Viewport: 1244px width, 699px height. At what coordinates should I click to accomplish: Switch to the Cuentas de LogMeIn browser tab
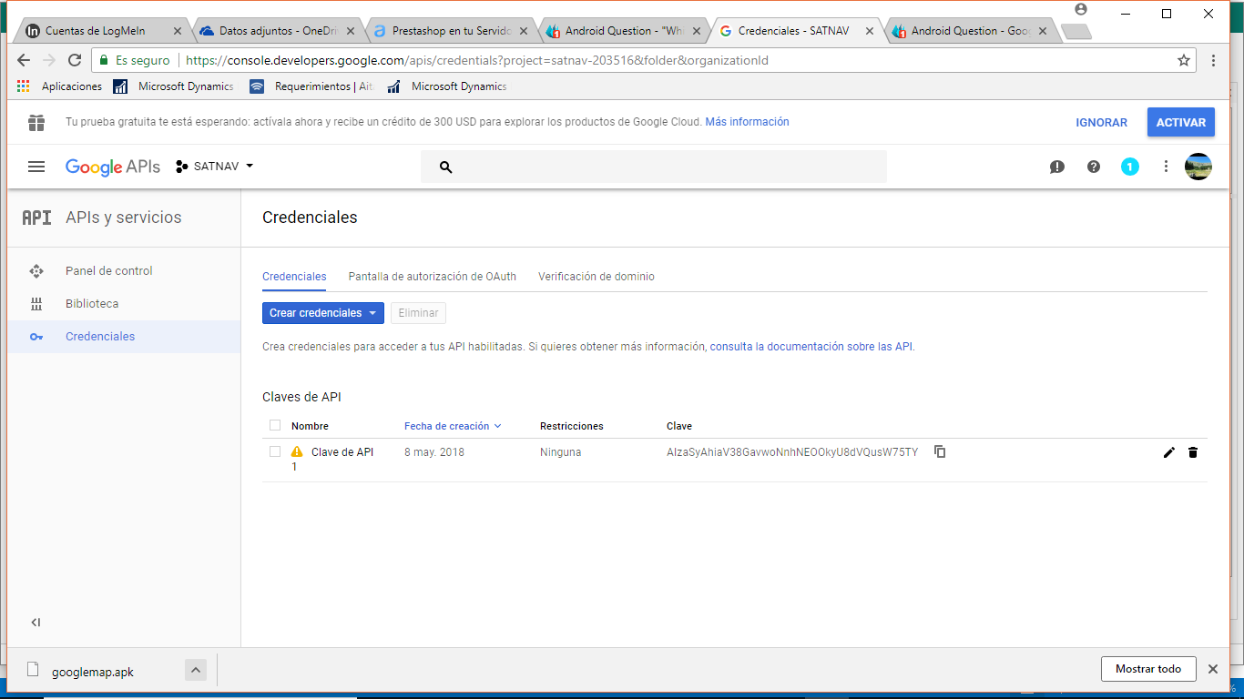(103, 31)
